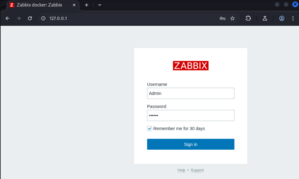
Task: Go back using the browser back arrow
Action: pyautogui.click(x=8, y=19)
